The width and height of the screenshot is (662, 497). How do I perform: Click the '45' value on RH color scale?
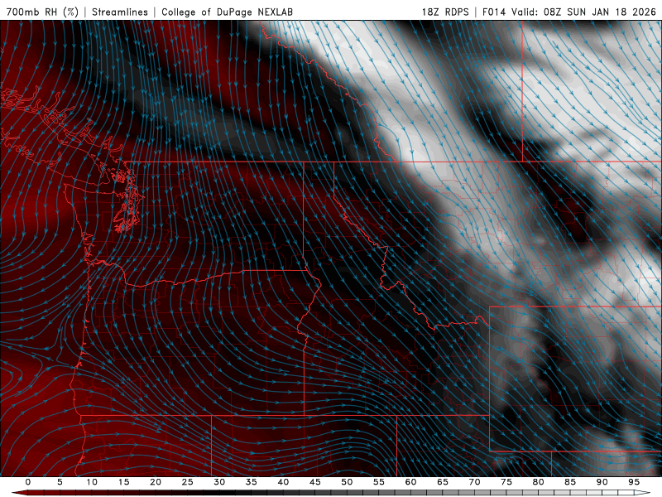click(315, 482)
